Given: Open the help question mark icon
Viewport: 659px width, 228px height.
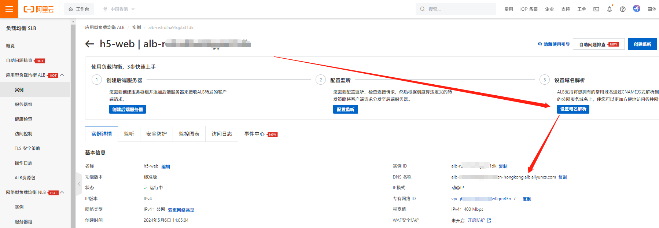Looking at the screenshot, I should [623, 9].
